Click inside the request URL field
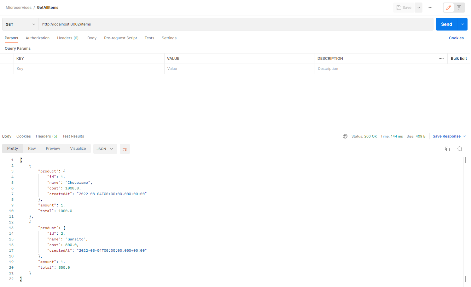This screenshot has height=287, width=471. coord(126,24)
